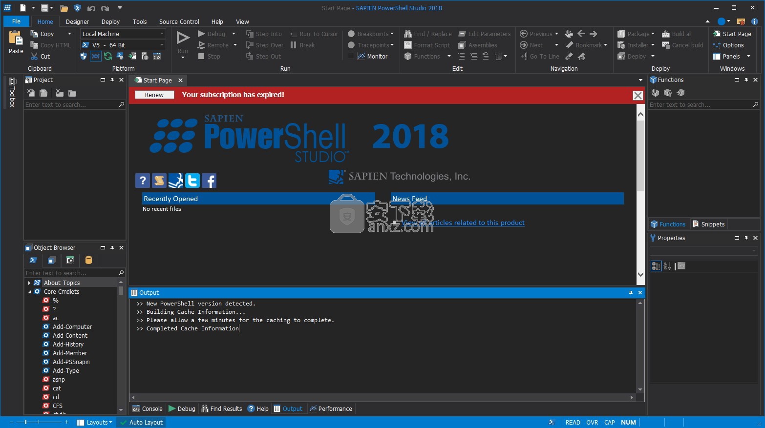This screenshot has height=428, width=765.
Task: Open the Panels dropdown arrow
Action: tap(748, 56)
